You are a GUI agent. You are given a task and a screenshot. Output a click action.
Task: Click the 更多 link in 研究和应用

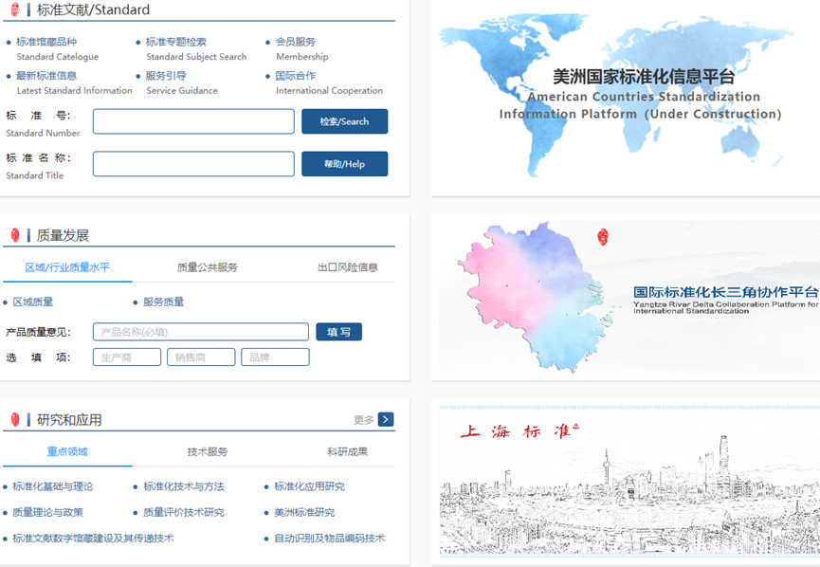(x=363, y=420)
